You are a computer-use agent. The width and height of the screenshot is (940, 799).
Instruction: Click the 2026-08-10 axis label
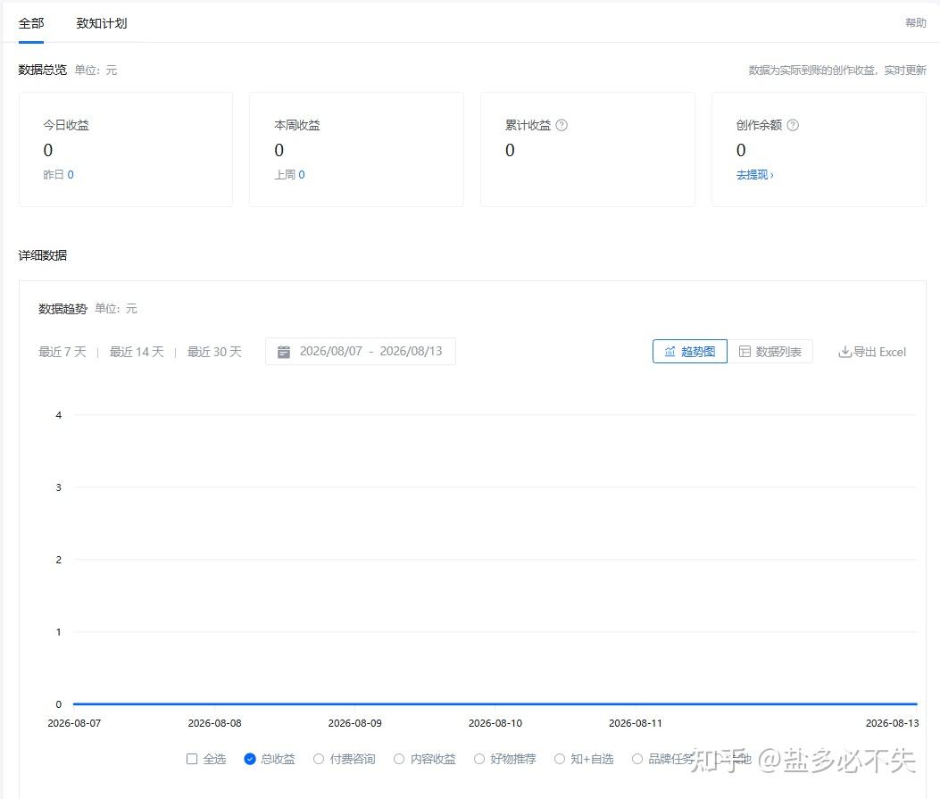point(495,723)
